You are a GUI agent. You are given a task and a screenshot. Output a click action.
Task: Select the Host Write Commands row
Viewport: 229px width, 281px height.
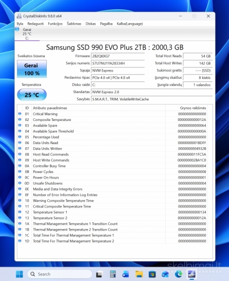coord(112,160)
